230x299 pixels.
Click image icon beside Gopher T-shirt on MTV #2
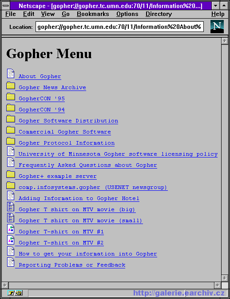click(x=11, y=240)
